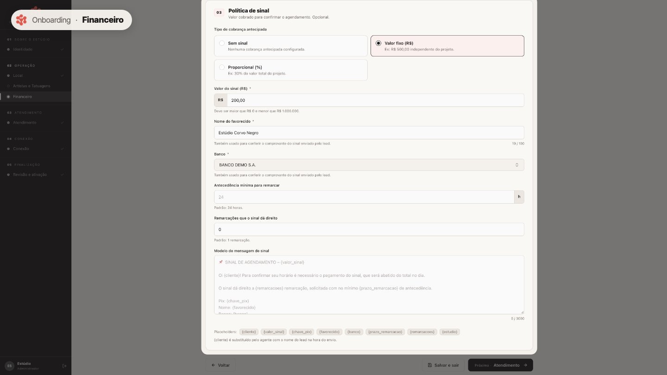Click the logout icon beside Estúdio Administrador
Screen dimensions: 667x375
point(64,366)
